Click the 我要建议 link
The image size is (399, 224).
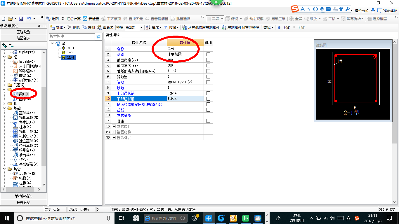tap(387, 10)
